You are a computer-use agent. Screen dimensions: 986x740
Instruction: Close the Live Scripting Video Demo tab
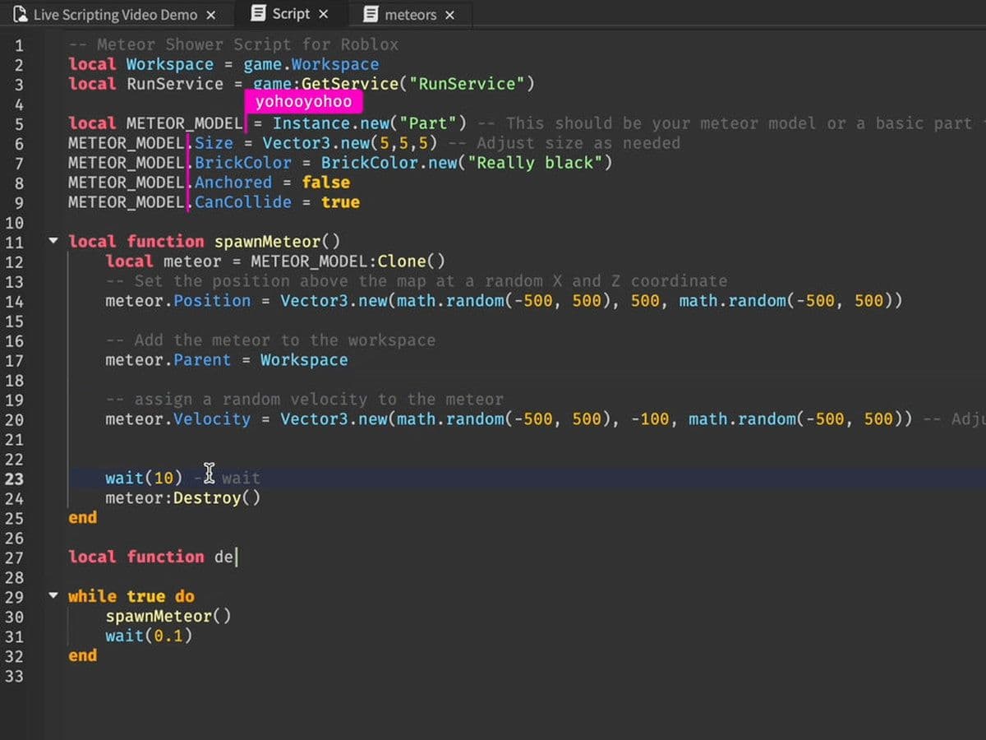(x=210, y=13)
